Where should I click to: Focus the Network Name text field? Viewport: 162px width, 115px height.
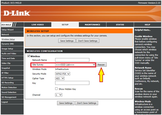(72, 60)
